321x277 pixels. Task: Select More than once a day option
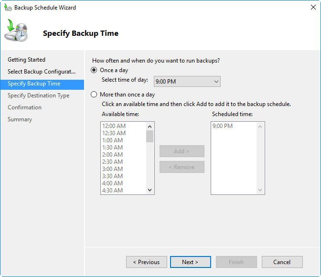coord(94,95)
